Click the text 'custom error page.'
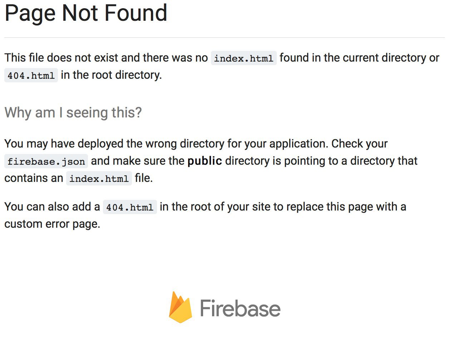 coord(52,224)
